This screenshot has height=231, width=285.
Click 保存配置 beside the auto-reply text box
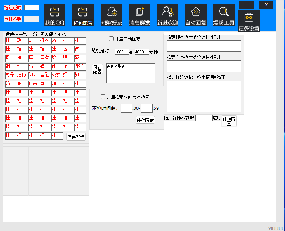point(97,69)
